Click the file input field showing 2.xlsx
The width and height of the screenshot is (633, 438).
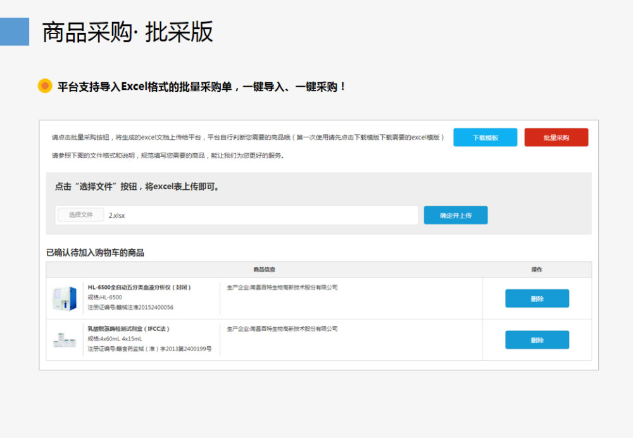(237, 215)
